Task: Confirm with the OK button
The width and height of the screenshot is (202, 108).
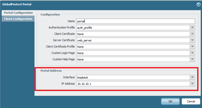Action: coord(170,101)
